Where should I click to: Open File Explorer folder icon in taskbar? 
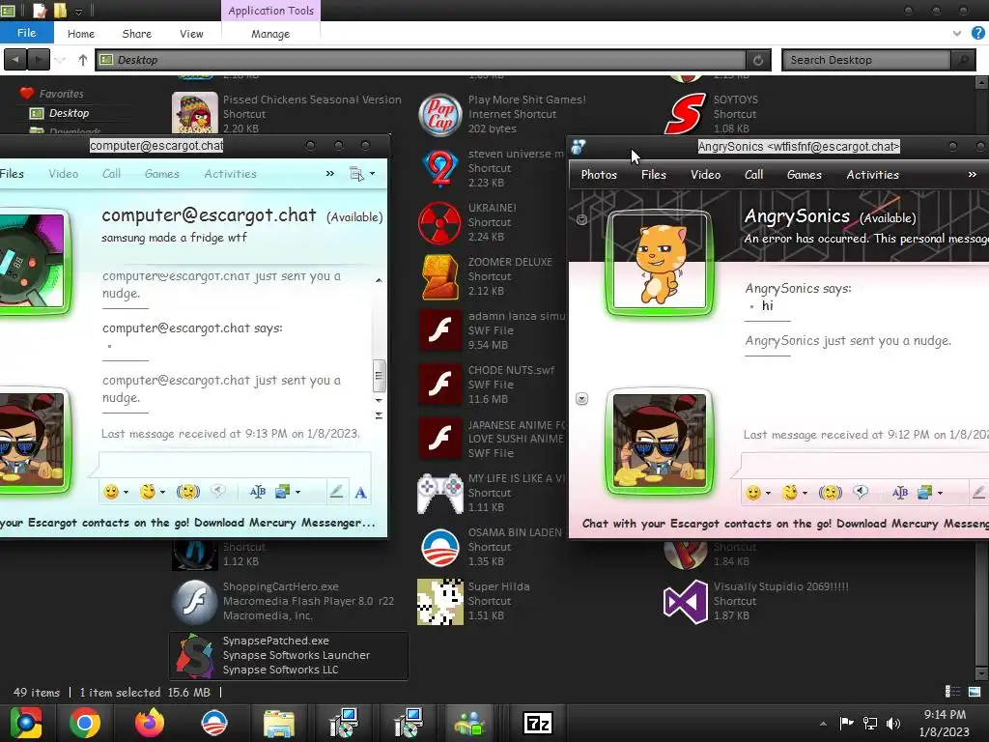279,723
